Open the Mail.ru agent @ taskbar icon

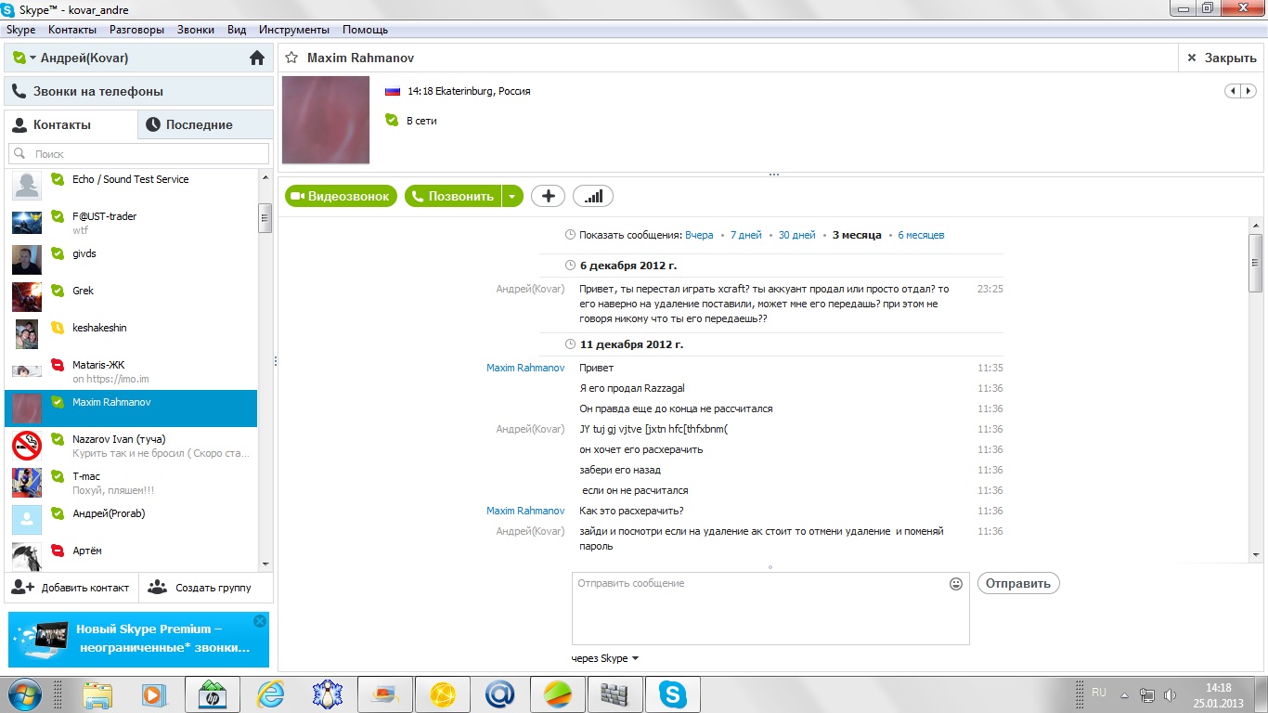pos(500,694)
